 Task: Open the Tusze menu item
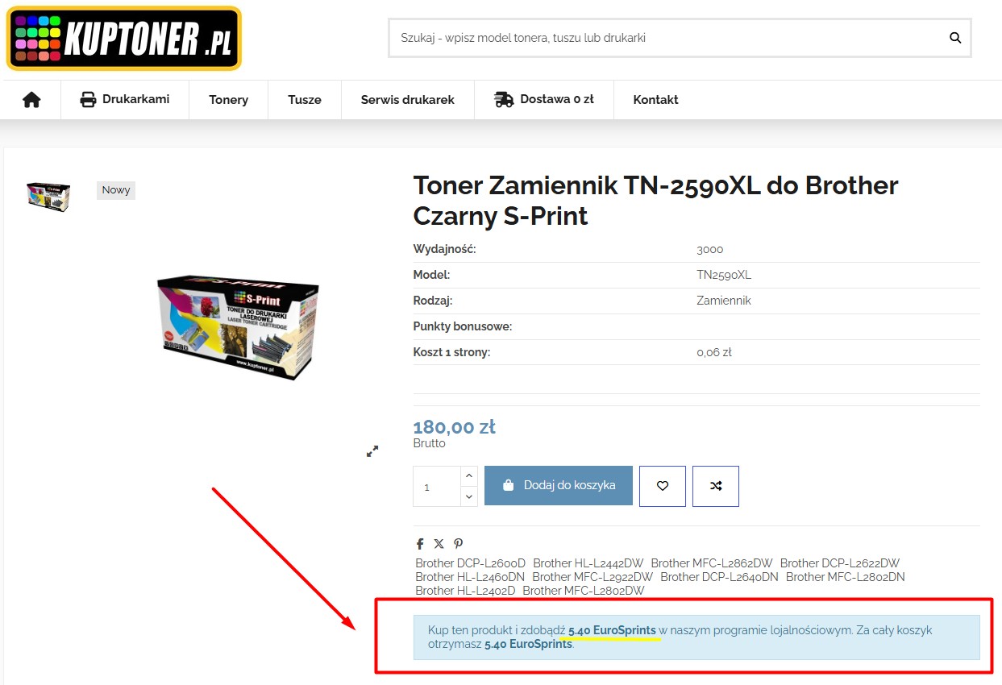pyautogui.click(x=305, y=100)
